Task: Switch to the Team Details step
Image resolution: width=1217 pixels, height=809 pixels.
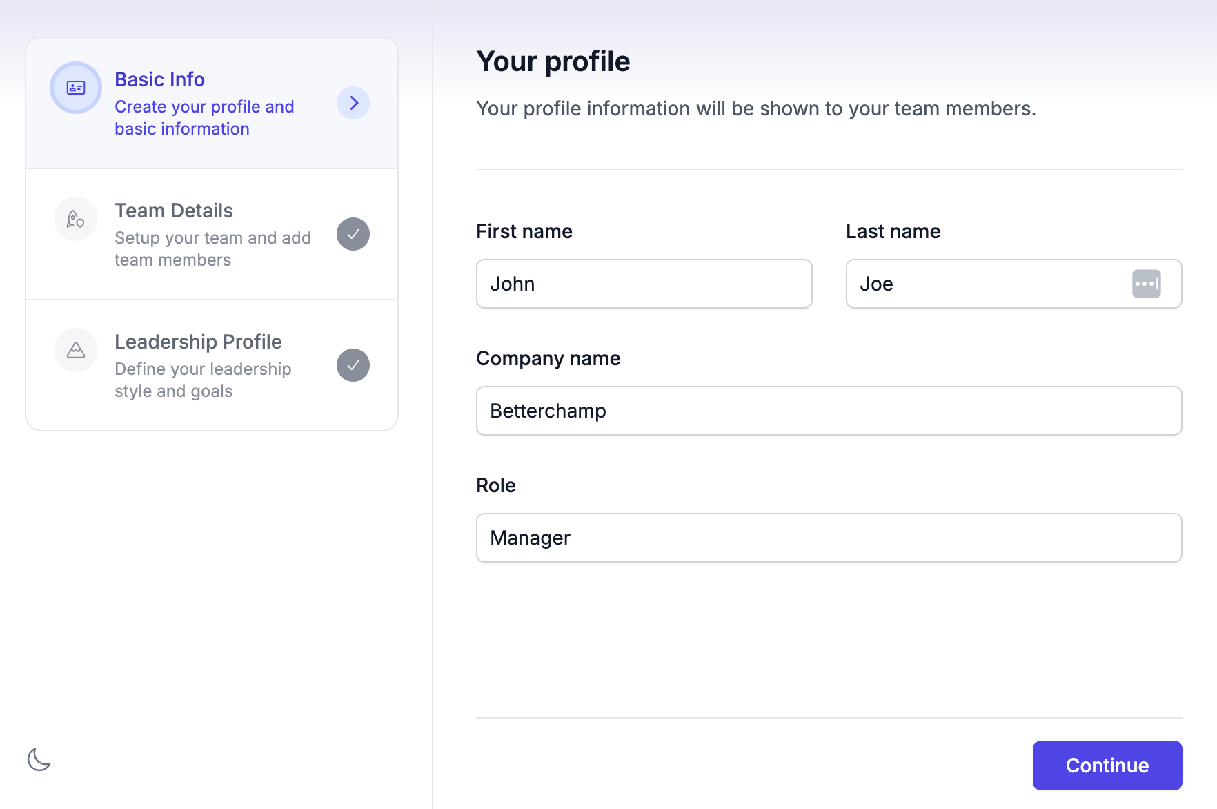Action: click(x=174, y=211)
